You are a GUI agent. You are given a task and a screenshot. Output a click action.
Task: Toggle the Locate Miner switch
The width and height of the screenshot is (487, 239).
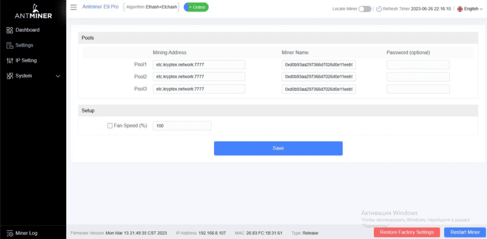coord(365,9)
